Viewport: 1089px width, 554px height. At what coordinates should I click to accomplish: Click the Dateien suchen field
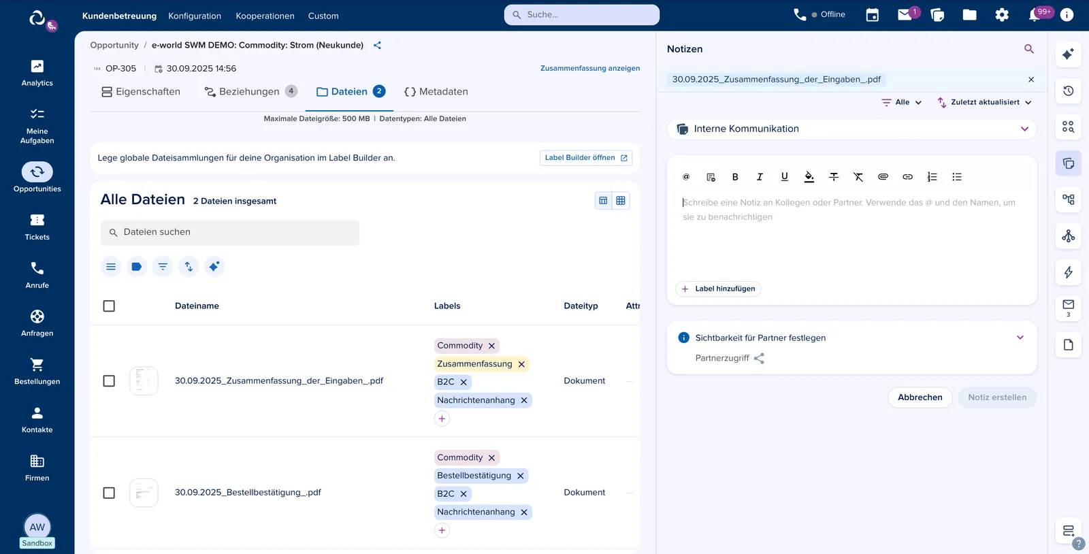[x=230, y=233]
